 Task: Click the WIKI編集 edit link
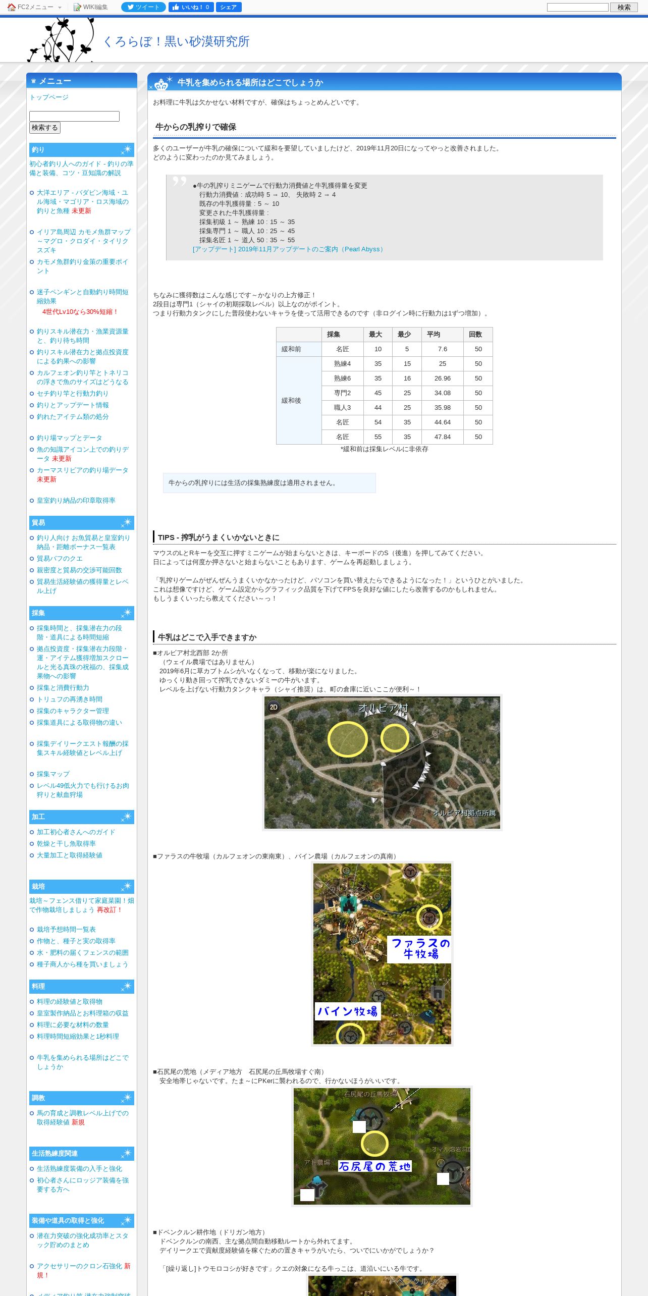(91, 7)
